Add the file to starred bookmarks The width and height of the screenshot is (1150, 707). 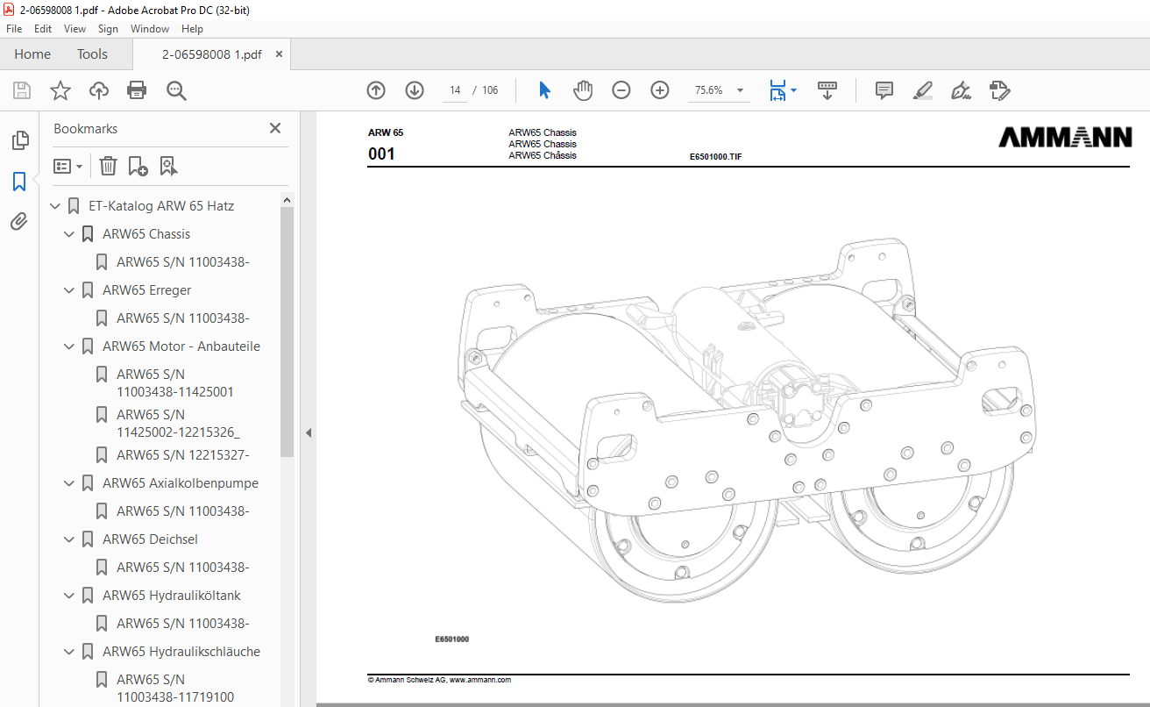(x=60, y=90)
